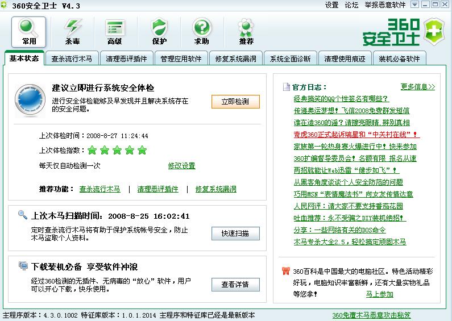Open recommended link 修复系统漏洞
This screenshot has width=452, height=321.
[216, 189]
